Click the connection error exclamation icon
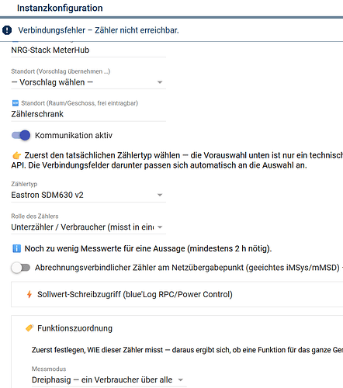This screenshot has height=388, width=343. 7,30
